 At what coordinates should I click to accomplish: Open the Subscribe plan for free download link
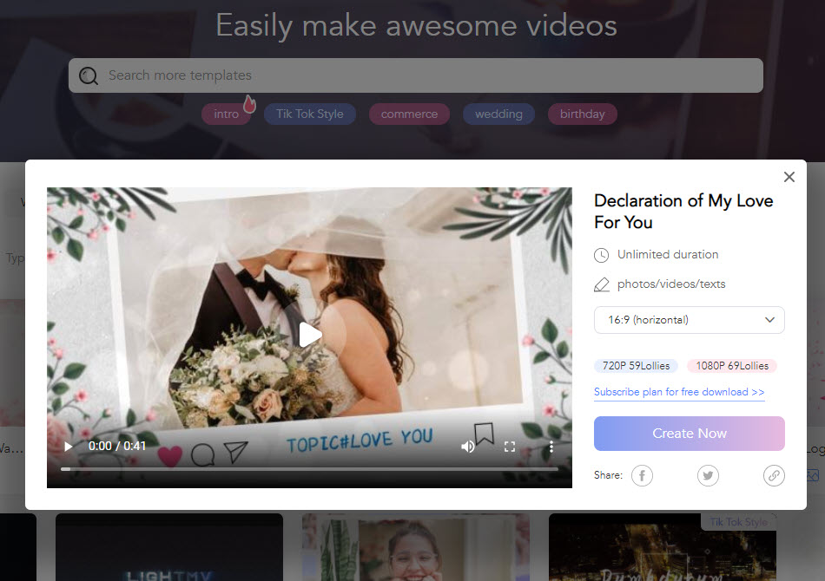coord(679,392)
